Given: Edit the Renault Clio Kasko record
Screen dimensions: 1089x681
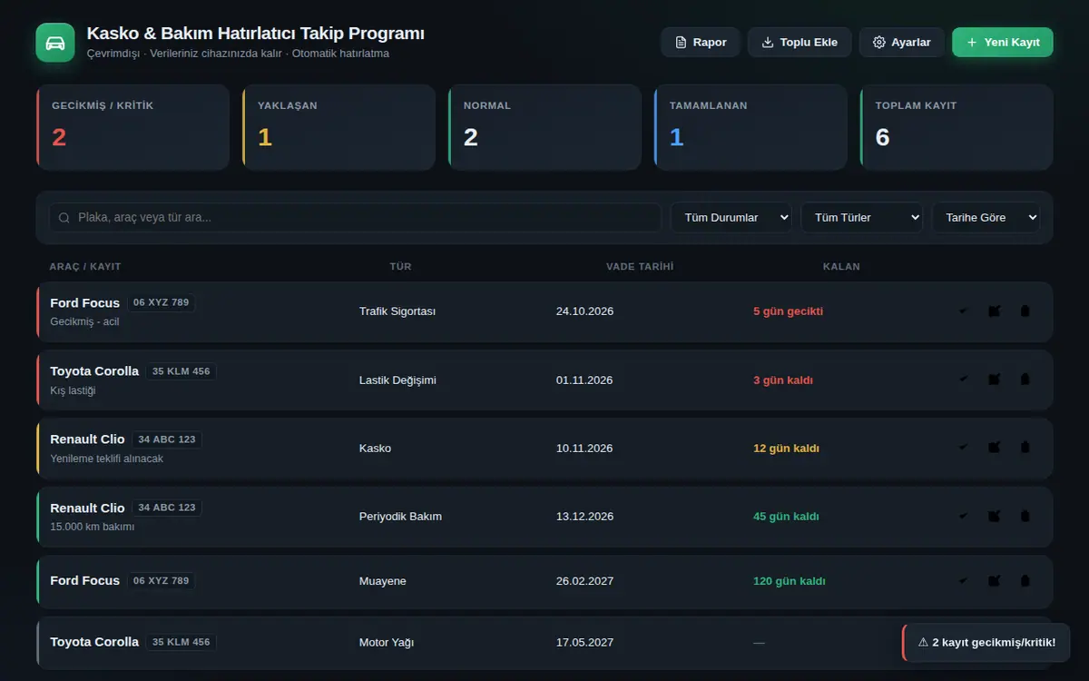Looking at the screenshot, I should coord(995,448).
